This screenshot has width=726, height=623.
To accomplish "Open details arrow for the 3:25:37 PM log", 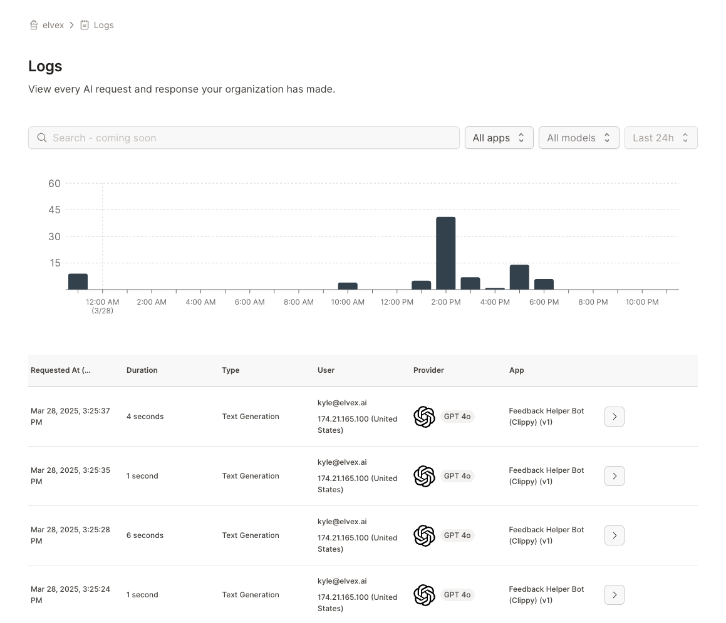I will pyautogui.click(x=614, y=417).
